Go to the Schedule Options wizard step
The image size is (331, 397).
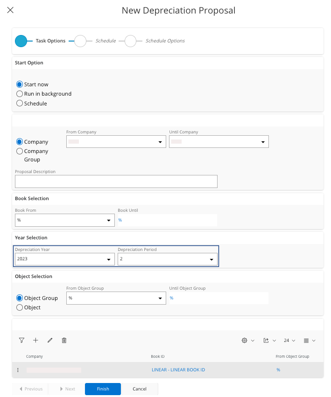coord(130,41)
